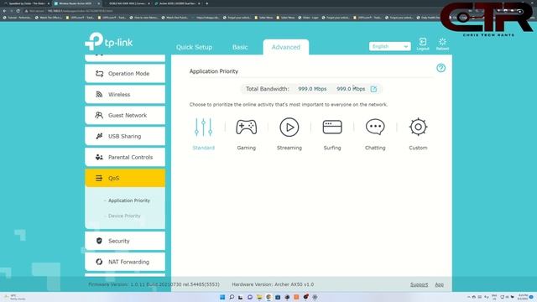Edit Total Bandwidth via the pencil icon

(x=373, y=89)
